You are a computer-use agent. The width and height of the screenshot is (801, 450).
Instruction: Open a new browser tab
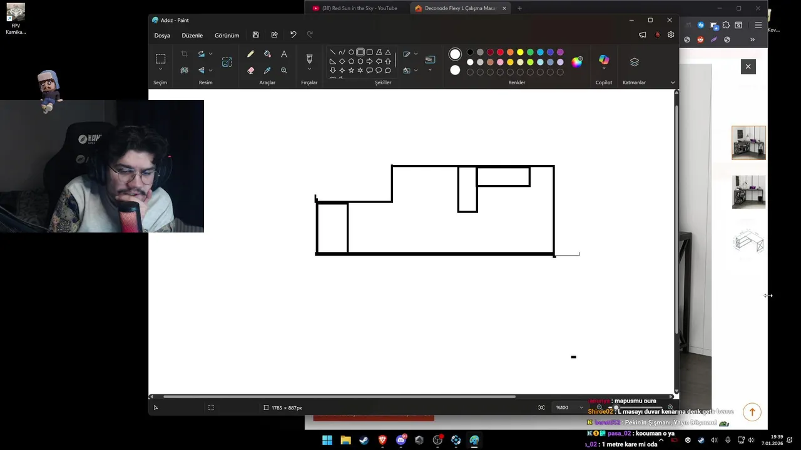[519, 8]
